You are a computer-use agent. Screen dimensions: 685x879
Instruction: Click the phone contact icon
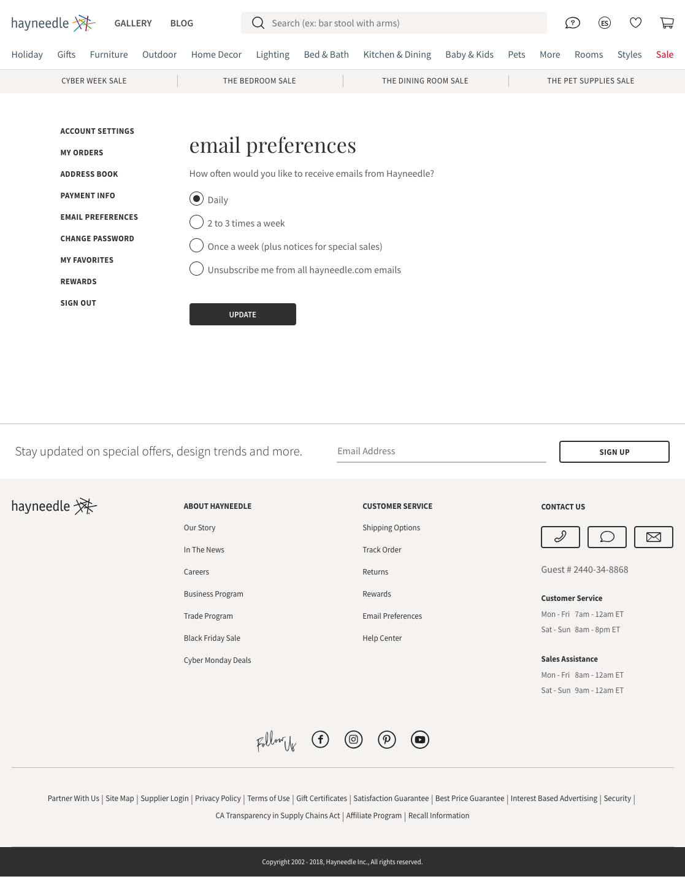pos(561,537)
